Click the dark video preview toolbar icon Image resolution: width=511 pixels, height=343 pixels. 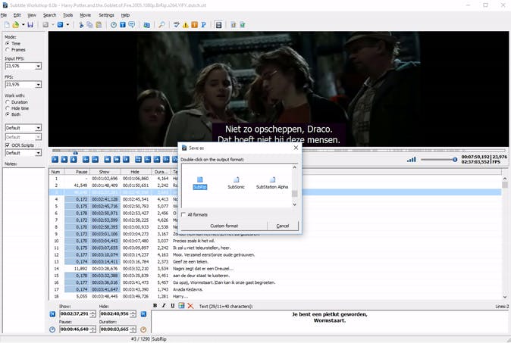[x=218, y=25]
